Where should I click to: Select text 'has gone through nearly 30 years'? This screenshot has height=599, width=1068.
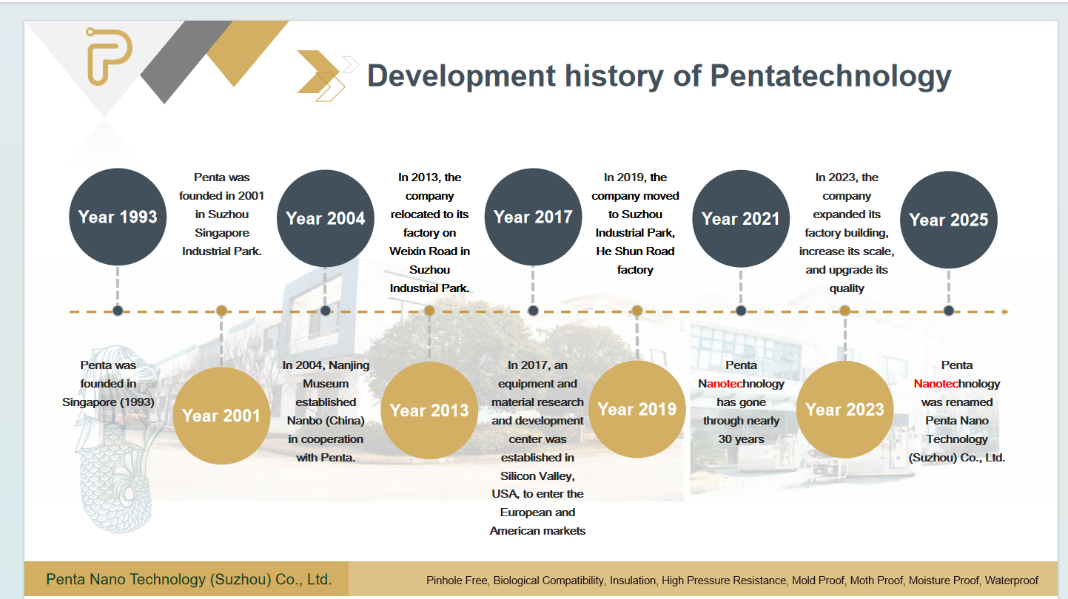coord(742,421)
